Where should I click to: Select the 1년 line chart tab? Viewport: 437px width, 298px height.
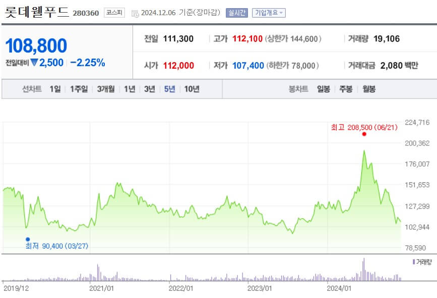(130, 89)
